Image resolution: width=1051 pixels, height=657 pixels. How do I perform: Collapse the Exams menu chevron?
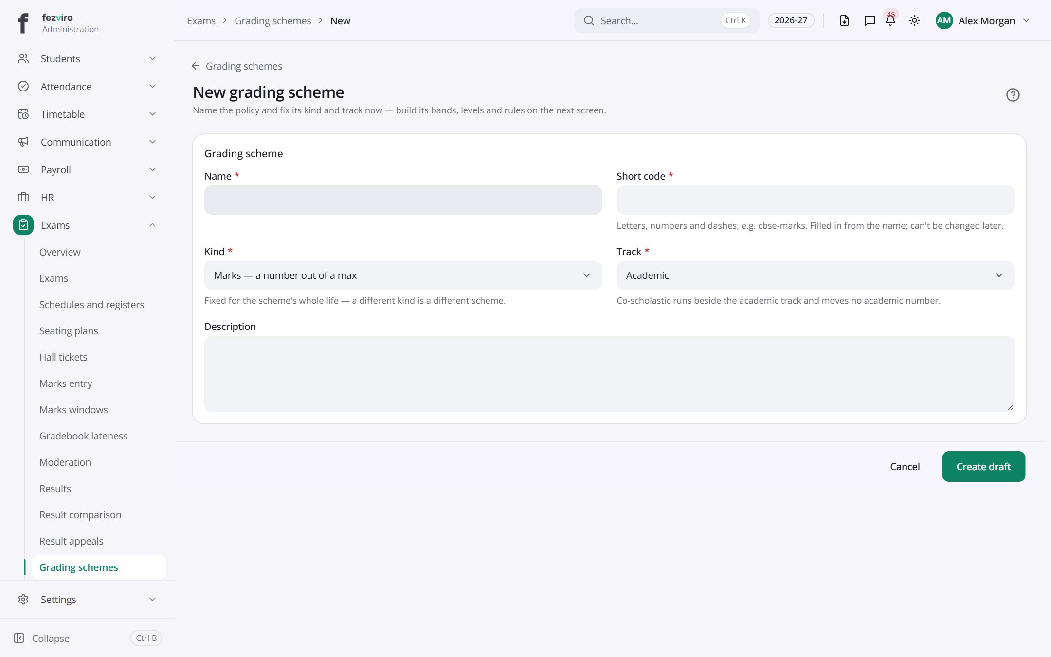[152, 225]
